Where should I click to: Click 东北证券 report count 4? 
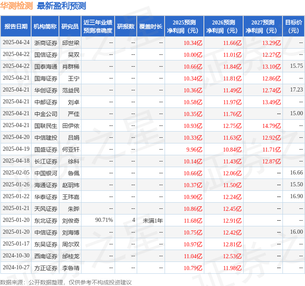133,220
